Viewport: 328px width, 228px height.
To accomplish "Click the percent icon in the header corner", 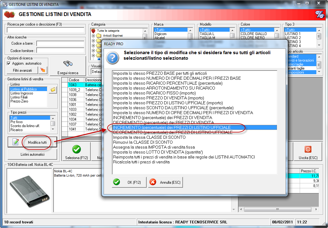I will (320, 14).
